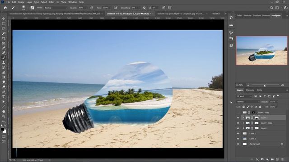This screenshot has width=289, height=162.
Task: Switch to the Paths tab
Action: pyautogui.click(x=260, y=90)
